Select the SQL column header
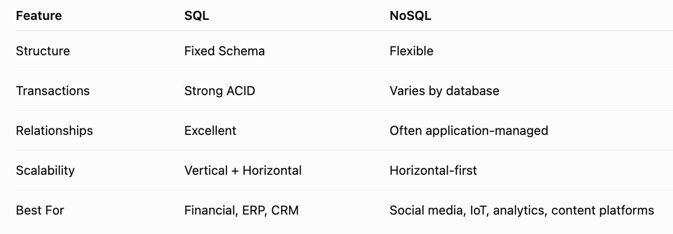The image size is (673, 234). (x=197, y=15)
